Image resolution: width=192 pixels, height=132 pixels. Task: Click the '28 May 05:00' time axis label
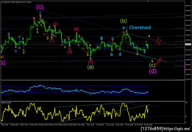(x=72, y=125)
